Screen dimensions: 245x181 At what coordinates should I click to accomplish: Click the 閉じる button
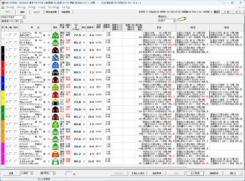pyautogui.click(x=233, y=173)
